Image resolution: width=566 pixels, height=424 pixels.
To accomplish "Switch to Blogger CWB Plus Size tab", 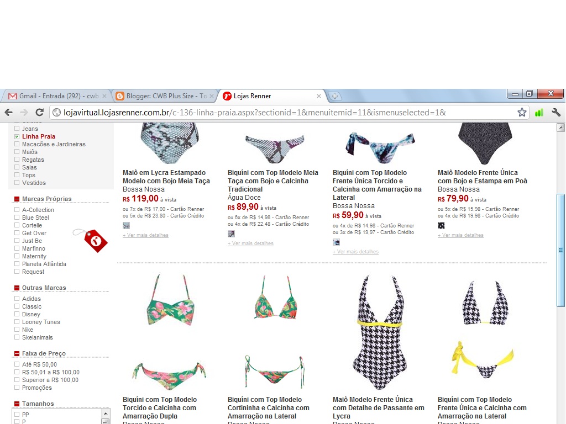I will click(164, 96).
